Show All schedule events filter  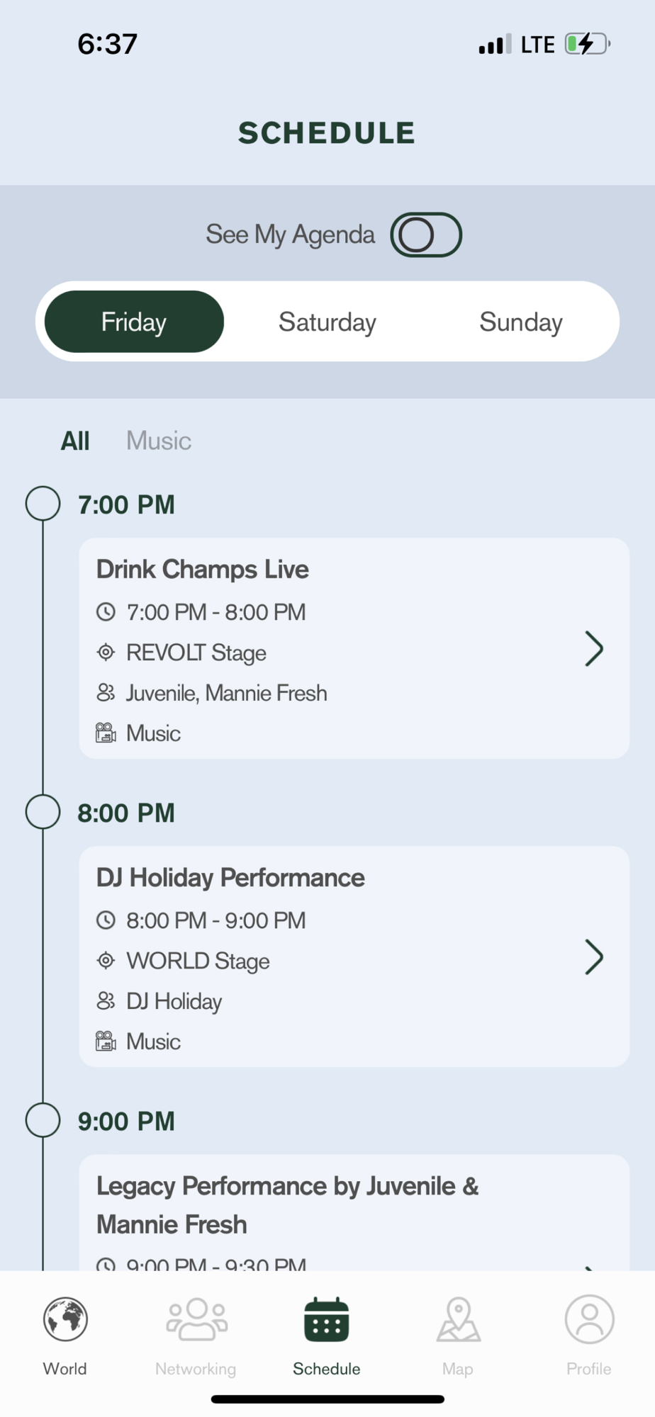75,441
